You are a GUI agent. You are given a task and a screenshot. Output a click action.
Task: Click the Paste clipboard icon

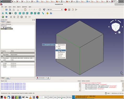pos(25,10)
